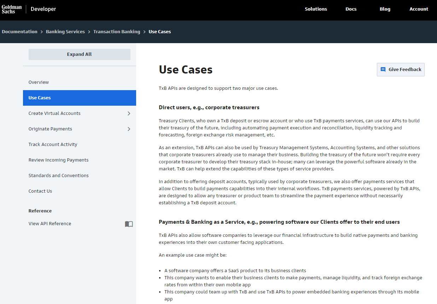Open the Overview sidebar item
Image resolution: width=437 pixels, height=304 pixels.
[x=80, y=82]
